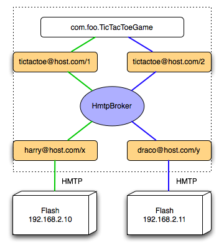
Task: Click green line between tictactoe/1 and HmtpBroker
Action: (80, 81)
